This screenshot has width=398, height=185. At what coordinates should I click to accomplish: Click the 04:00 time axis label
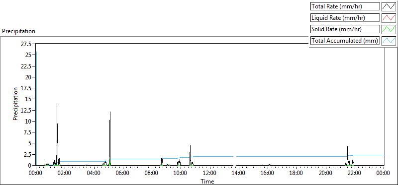(x=93, y=174)
